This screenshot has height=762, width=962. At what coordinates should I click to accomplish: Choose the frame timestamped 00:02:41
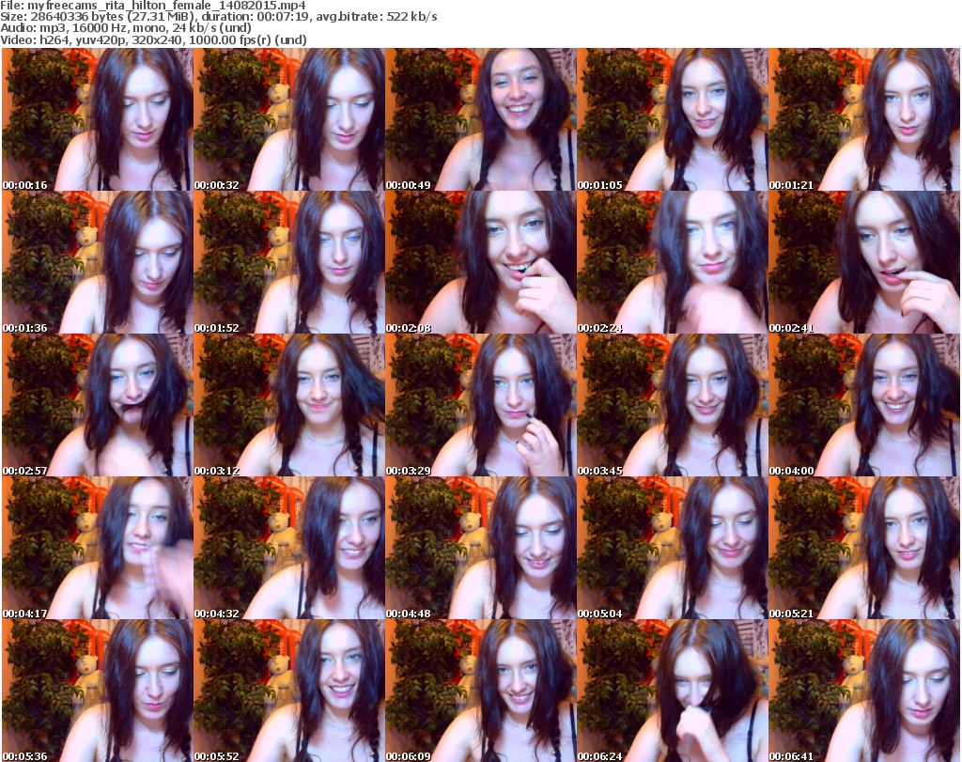(864, 262)
